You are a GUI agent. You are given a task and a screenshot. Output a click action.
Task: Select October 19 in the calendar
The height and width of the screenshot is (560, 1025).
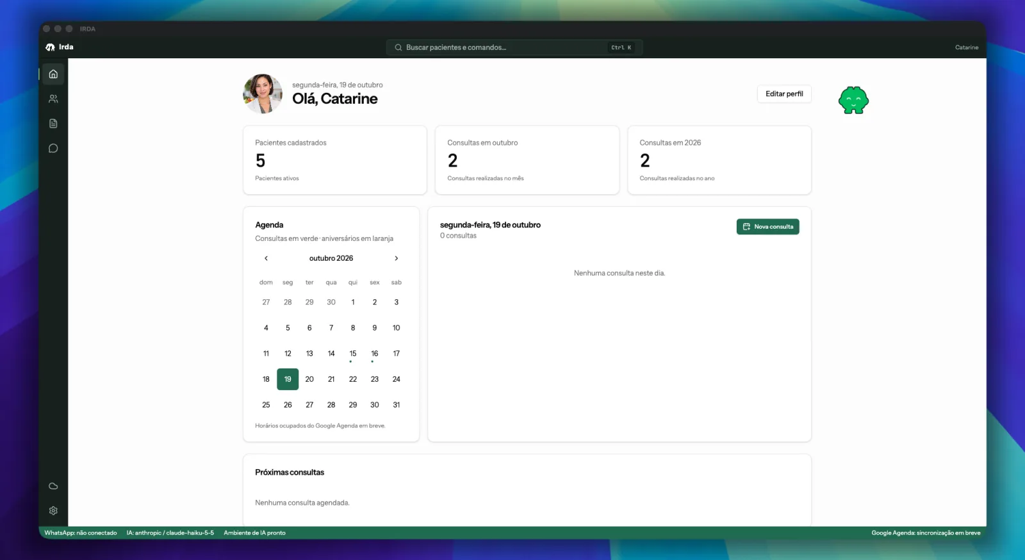pos(288,379)
